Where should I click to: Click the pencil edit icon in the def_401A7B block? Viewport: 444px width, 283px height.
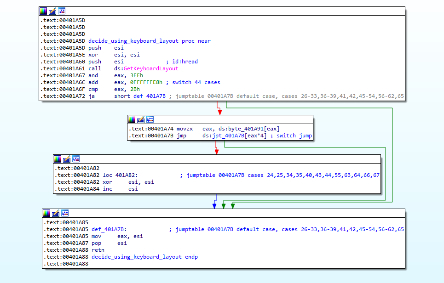coord(56,213)
